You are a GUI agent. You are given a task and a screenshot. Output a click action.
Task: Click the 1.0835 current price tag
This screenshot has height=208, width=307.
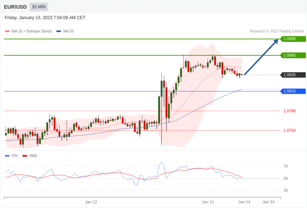click(x=293, y=75)
